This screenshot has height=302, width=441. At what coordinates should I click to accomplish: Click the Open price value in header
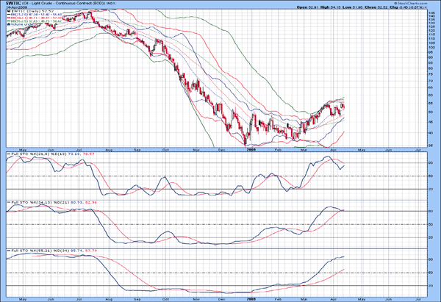coord(307,7)
